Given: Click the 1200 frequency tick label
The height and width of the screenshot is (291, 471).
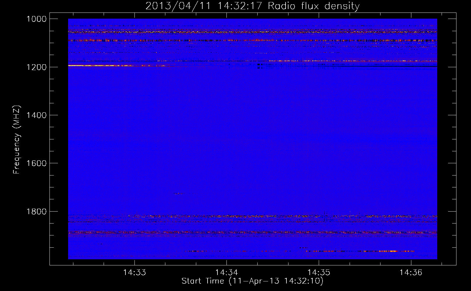Looking at the screenshot, I should pyautogui.click(x=36, y=67).
